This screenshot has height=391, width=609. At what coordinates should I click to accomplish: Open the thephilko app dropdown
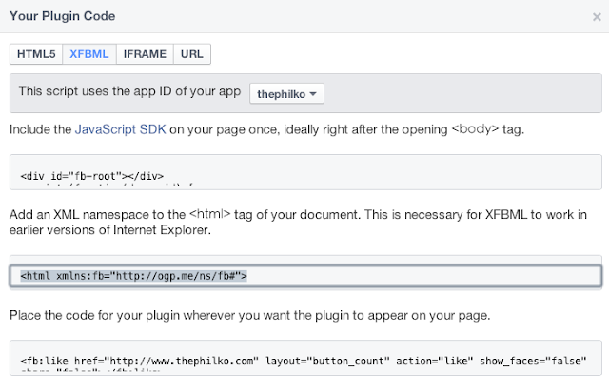coord(286,93)
